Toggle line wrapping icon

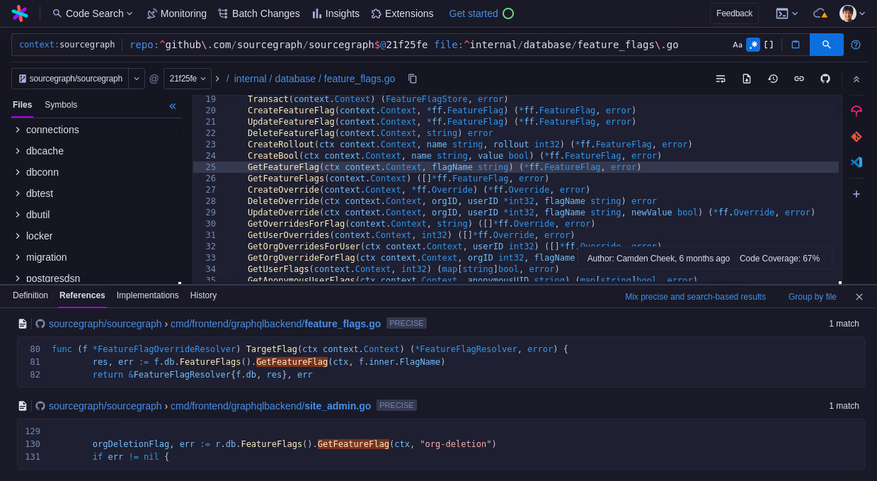[721, 79]
